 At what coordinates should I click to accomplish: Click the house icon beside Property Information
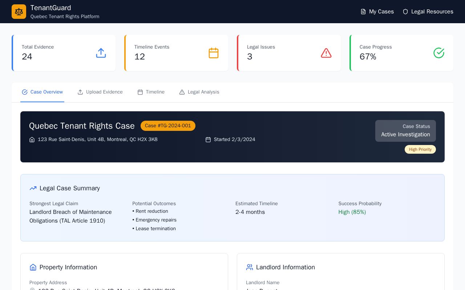point(33,267)
